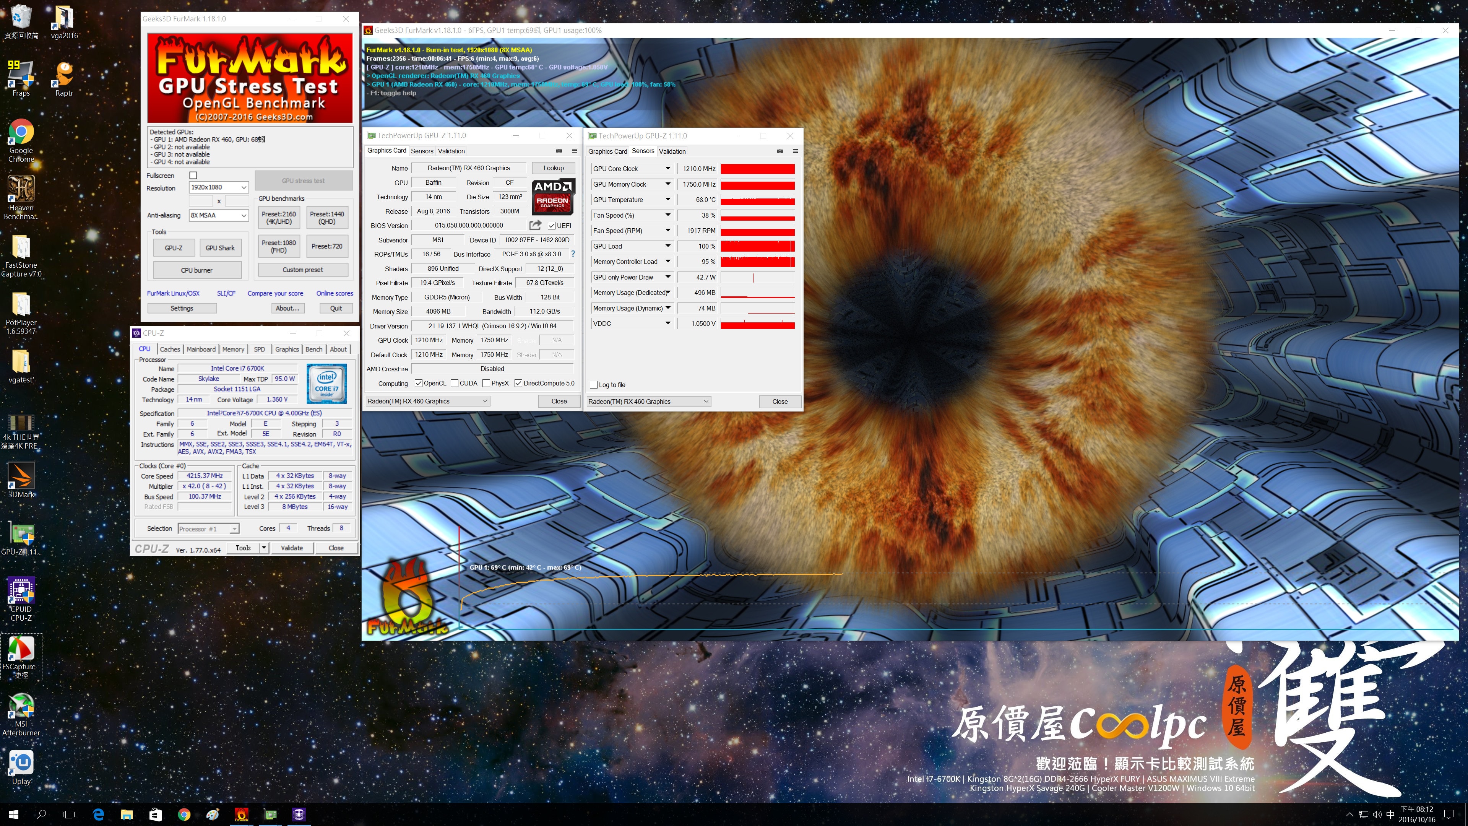
Task: Click the custom resolution width input field in FurMark
Action: [201, 201]
